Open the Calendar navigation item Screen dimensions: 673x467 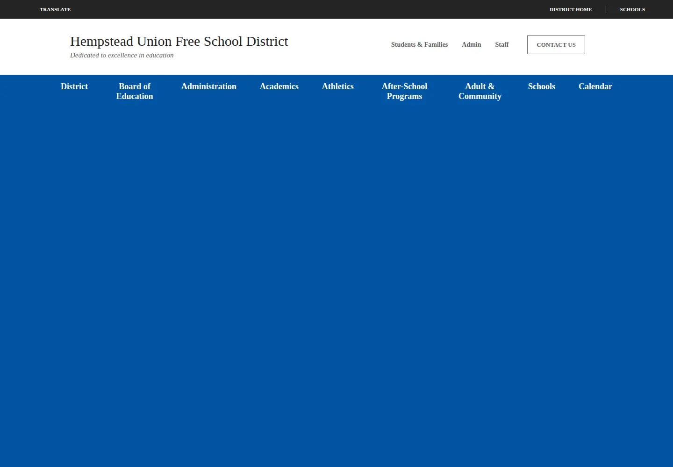595,86
